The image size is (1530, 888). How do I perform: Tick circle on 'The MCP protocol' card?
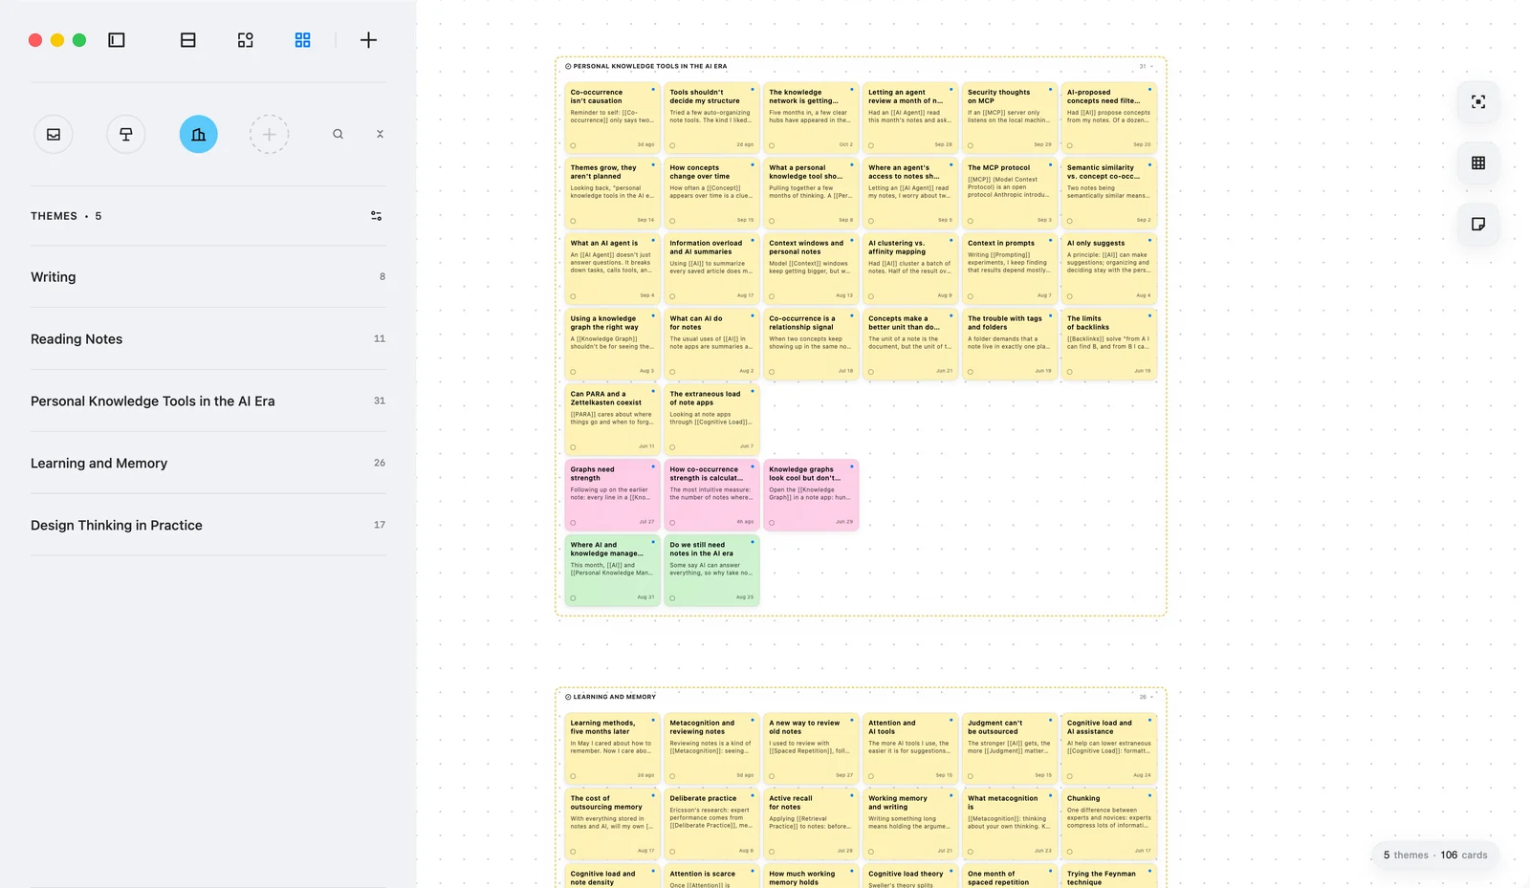pos(970,222)
